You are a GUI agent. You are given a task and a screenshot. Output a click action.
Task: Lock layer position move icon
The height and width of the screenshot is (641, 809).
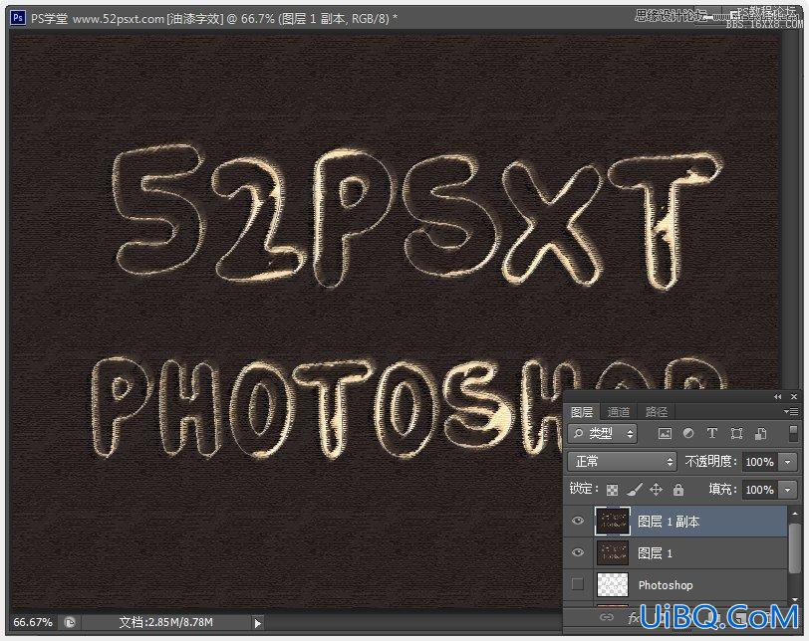click(x=656, y=490)
